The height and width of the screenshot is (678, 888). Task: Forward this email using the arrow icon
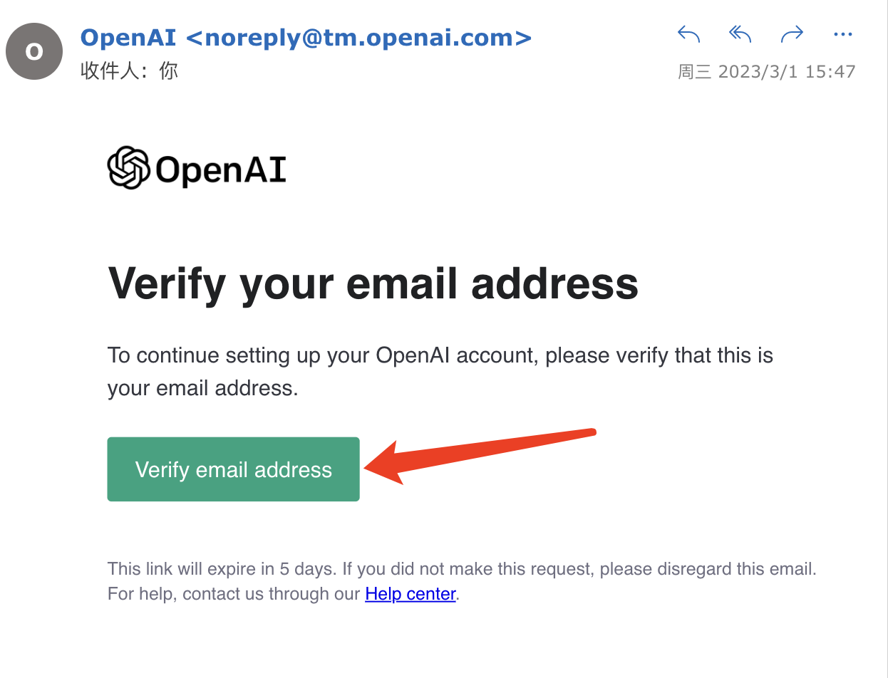[x=792, y=33]
